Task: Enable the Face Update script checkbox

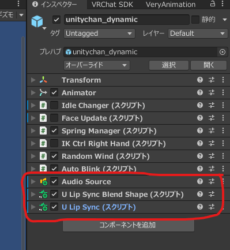Action: 54,118
